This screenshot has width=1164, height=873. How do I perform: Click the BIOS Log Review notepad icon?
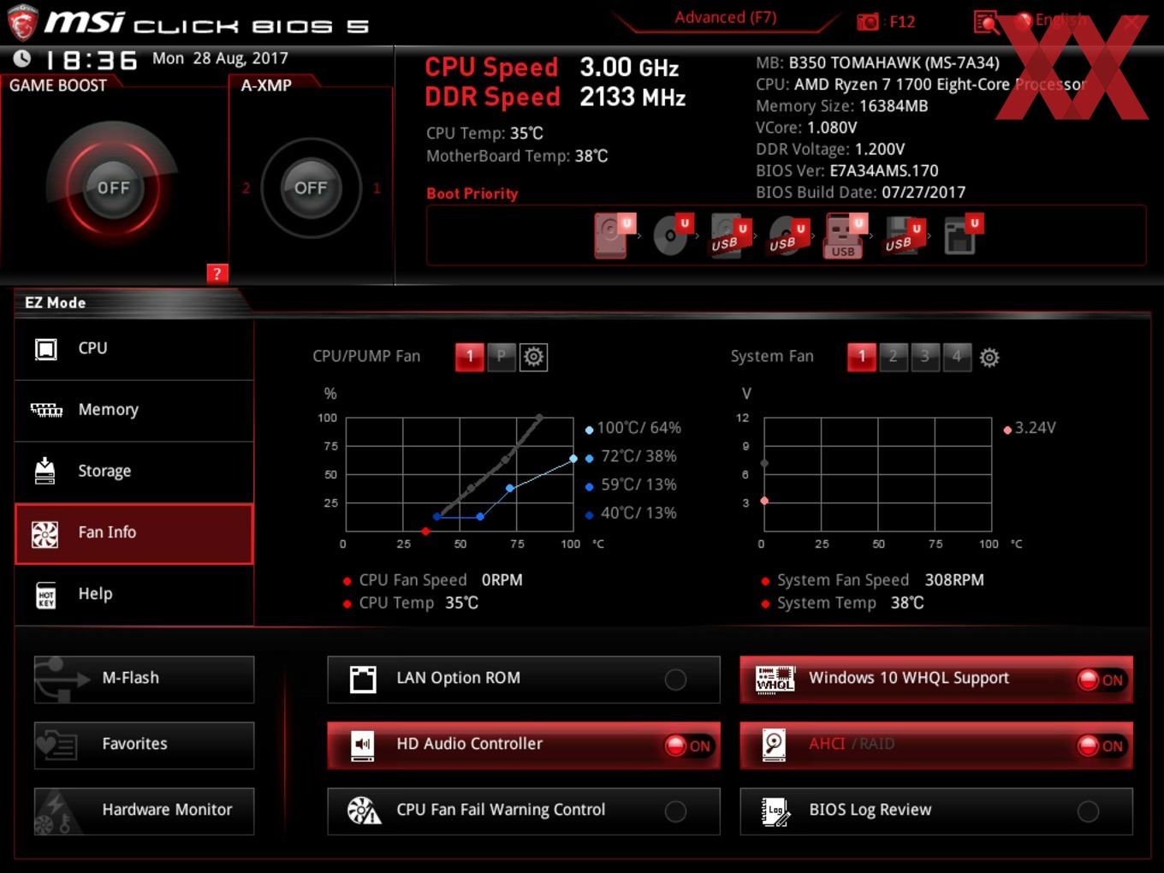tap(775, 811)
